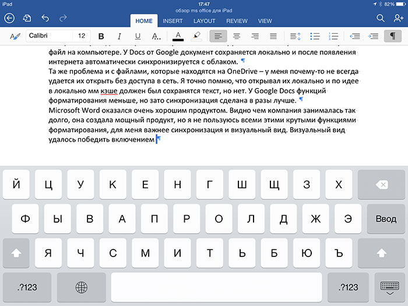Expand the line spacing options
The image size is (408, 306).
(294, 36)
